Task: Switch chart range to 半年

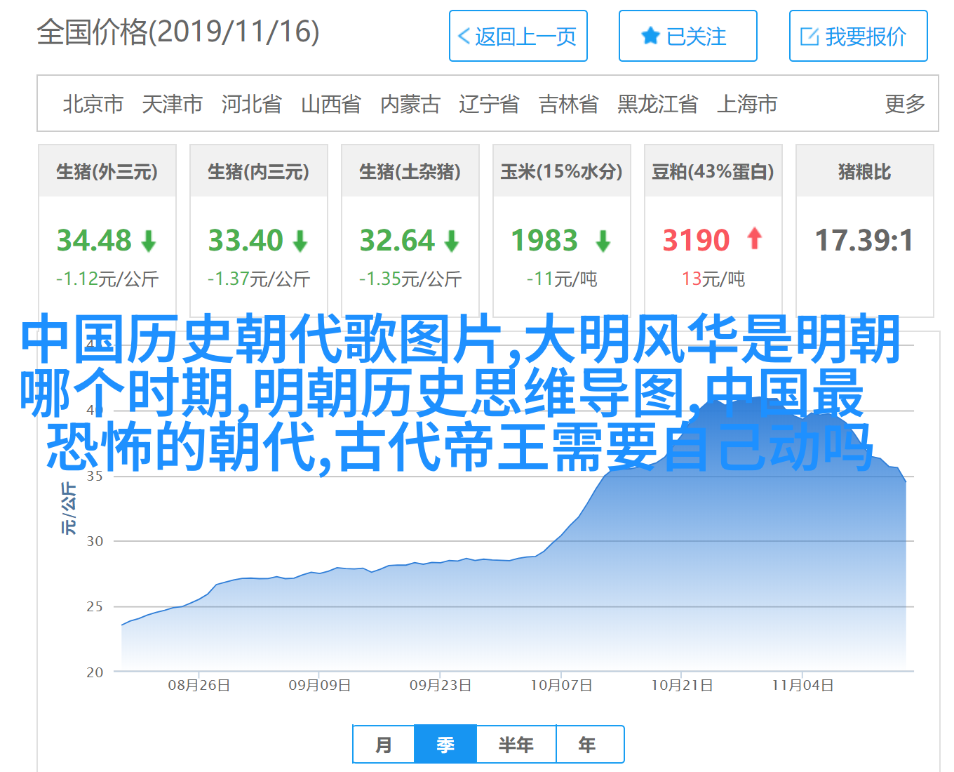Action: tap(516, 744)
